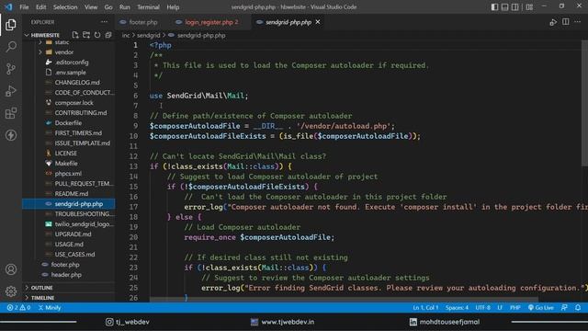Viewport: 588px width, 331px height.
Task: Click the sendgrid breadcrumb segment
Action: [x=149, y=35]
